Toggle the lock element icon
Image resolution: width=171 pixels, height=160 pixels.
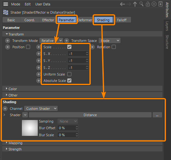[x=148, y=4]
